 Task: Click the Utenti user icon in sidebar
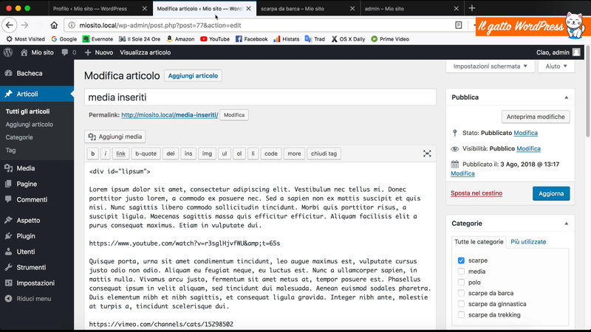coord(8,252)
